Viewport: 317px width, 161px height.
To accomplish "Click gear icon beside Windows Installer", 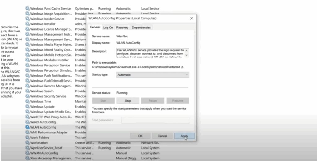I will [x=28, y=24].
